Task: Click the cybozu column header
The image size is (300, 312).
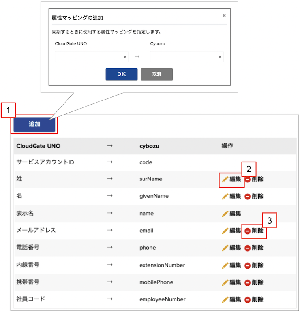Action: pyautogui.click(x=149, y=146)
